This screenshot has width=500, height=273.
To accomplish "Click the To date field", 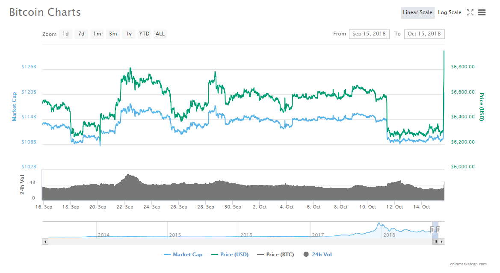I will pos(424,34).
